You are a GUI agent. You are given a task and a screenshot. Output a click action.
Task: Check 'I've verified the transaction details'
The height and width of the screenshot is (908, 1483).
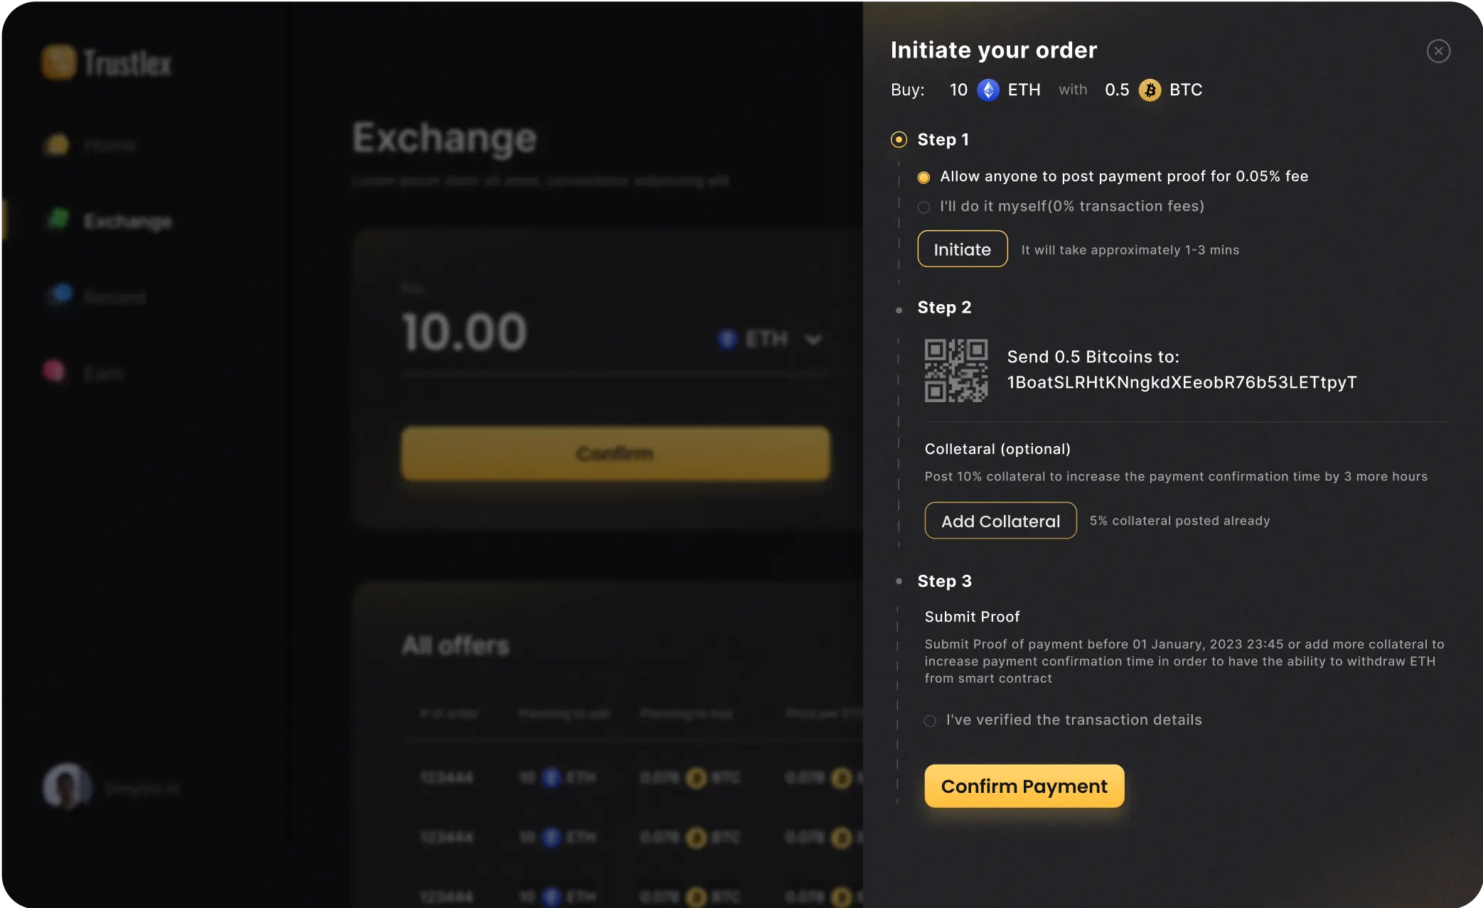(x=930, y=721)
